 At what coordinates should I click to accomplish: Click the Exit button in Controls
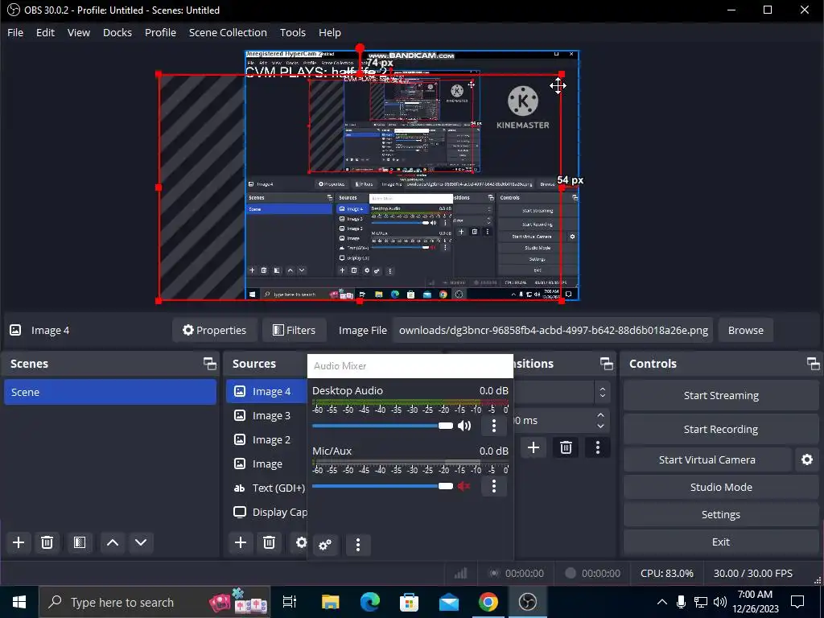coord(721,542)
